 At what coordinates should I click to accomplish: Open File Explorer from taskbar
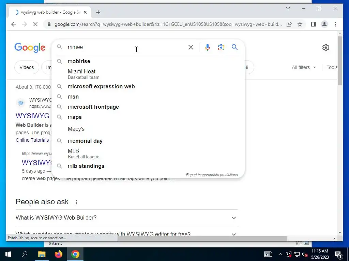pyautogui.click(x=42, y=254)
